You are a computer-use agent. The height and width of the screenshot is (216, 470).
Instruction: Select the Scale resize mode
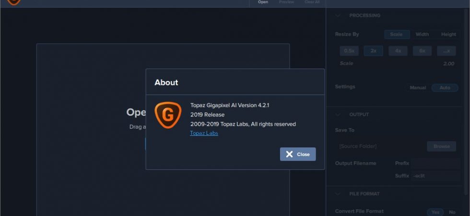click(x=397, y=34)
